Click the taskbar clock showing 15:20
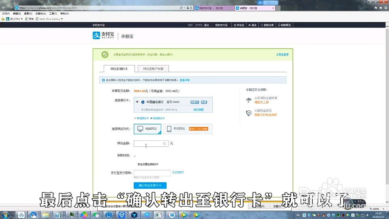389x219 pixels. tap(378, 215)
